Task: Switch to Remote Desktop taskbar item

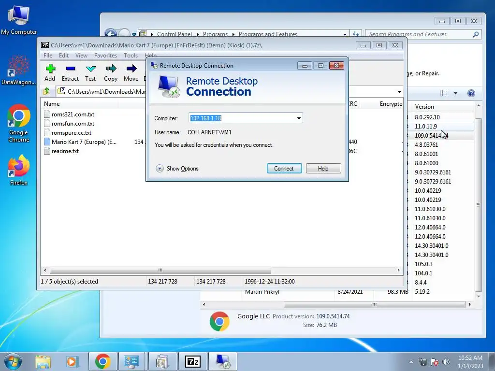Action: (x=222, y=361)
